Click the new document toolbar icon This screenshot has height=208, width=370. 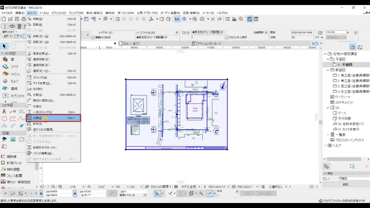pyautogui.click(x=4, y=19)
